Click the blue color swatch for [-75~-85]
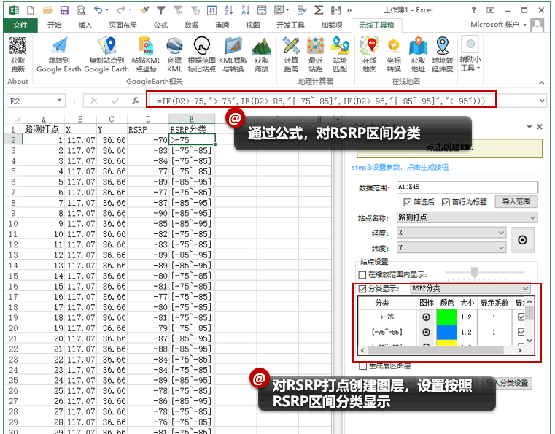555x434 pixels. click(x=446, y=332)
